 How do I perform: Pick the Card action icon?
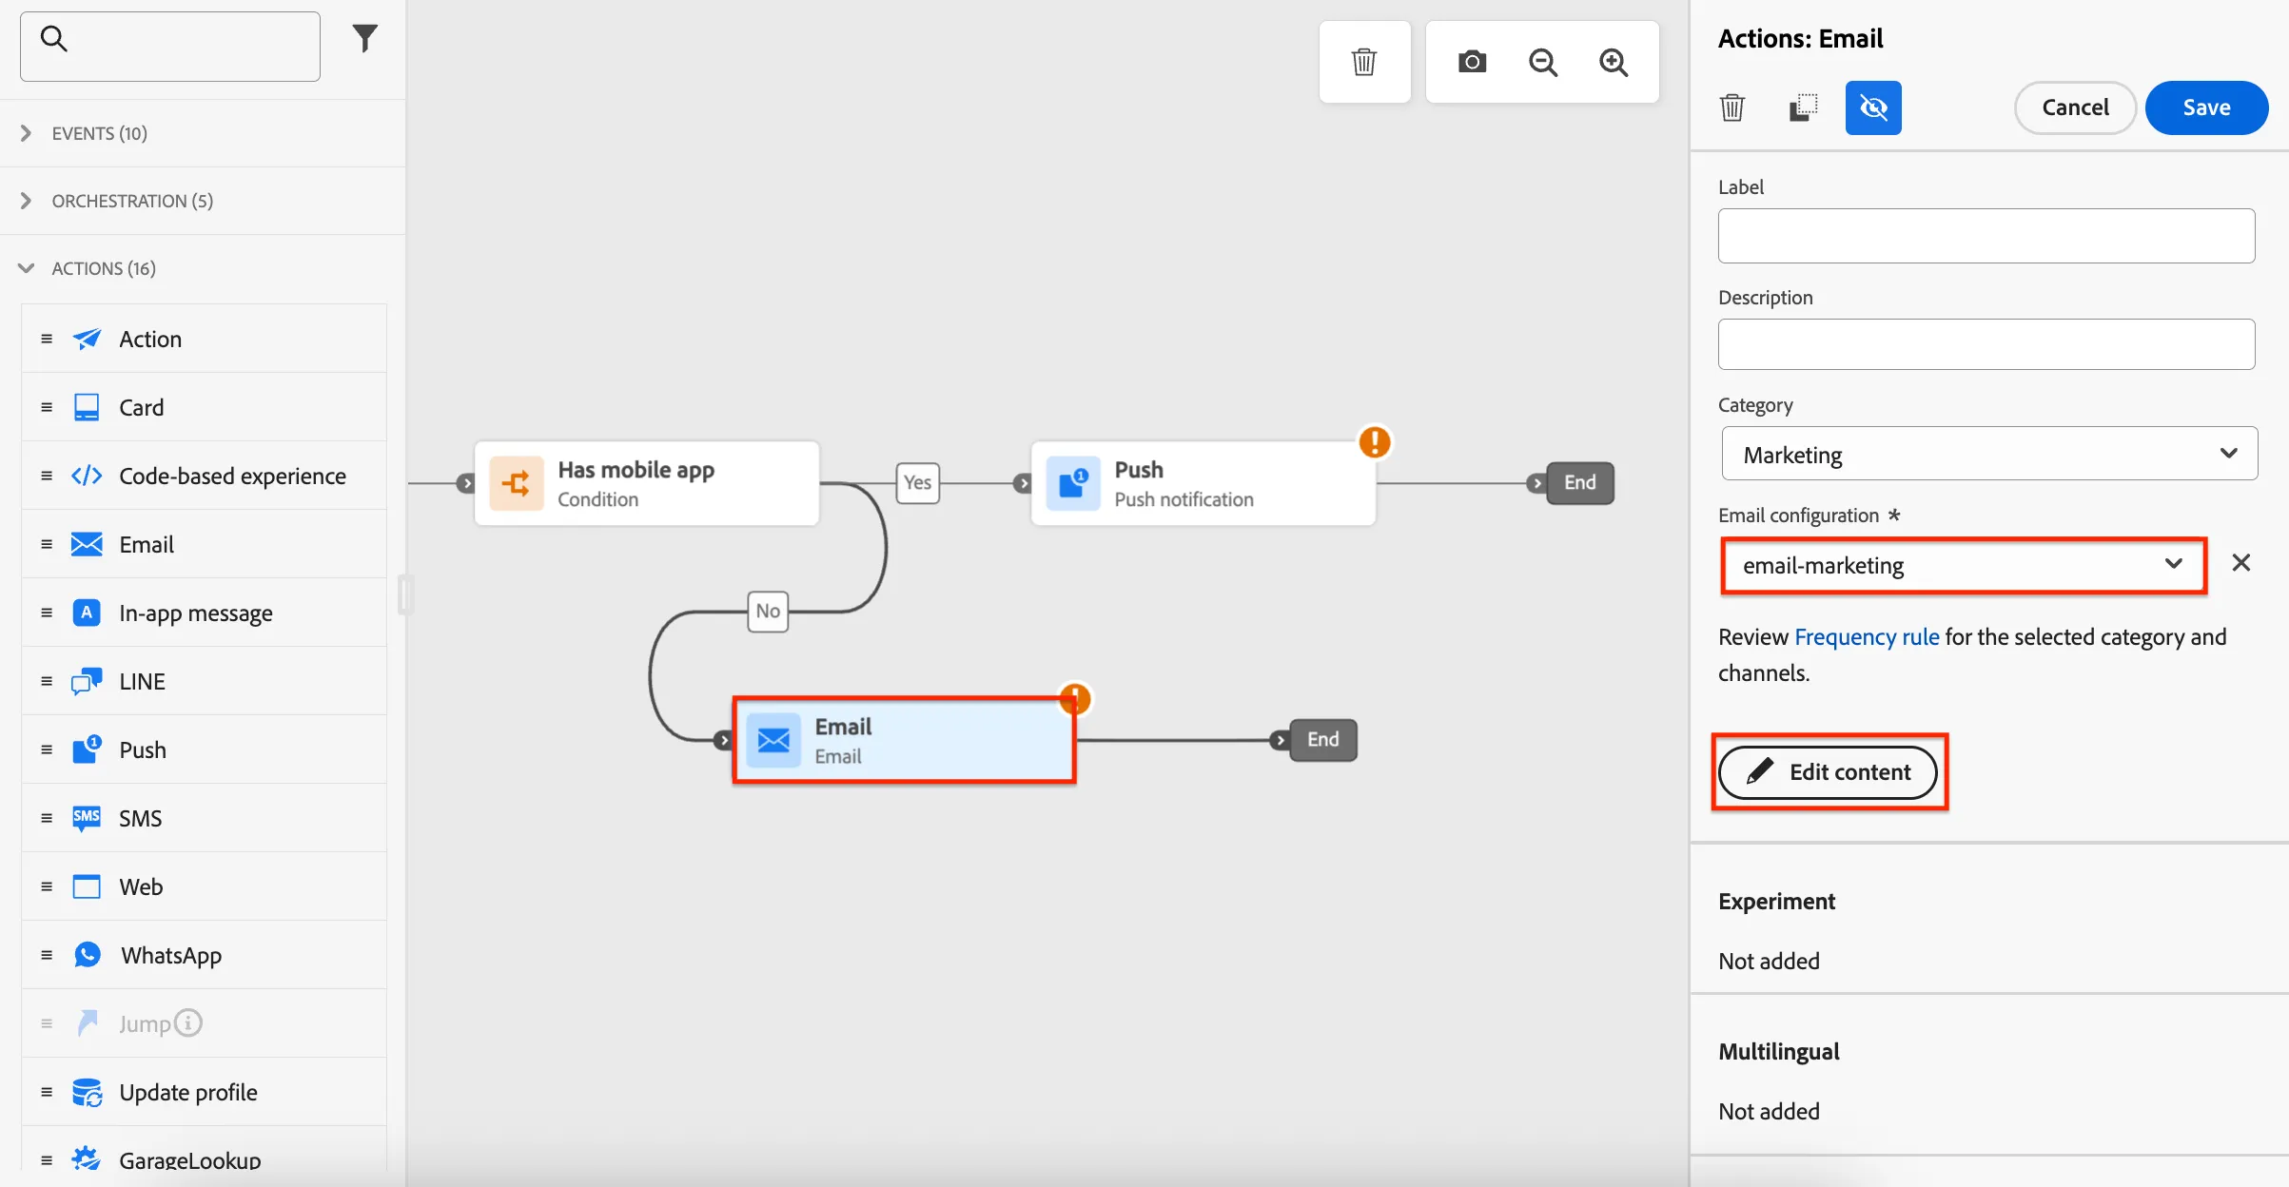click(x=87, y=407)
